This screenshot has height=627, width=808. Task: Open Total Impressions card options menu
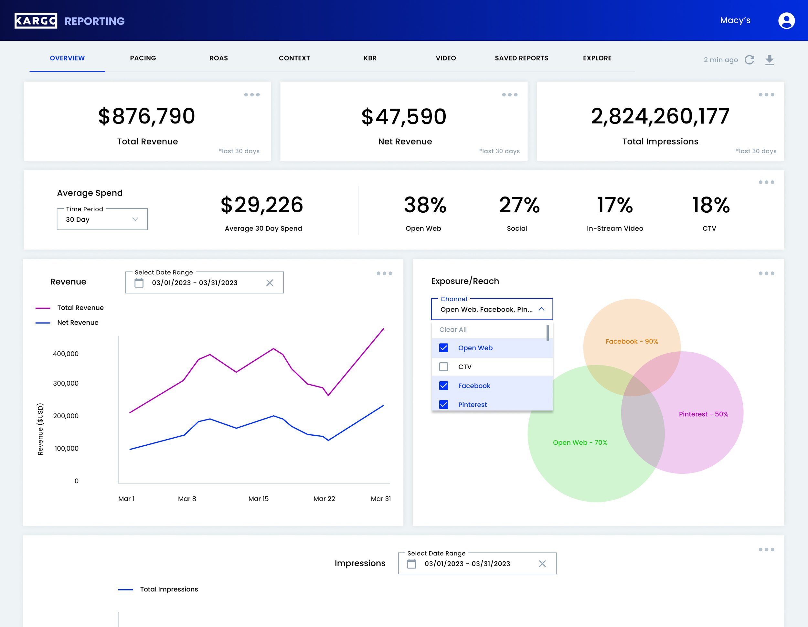click(766, 95)
